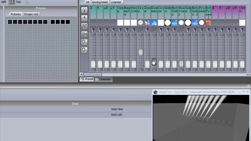Click the Easy View window's globe icon
The height and width of the screenshot is (141, 251).
155,92
